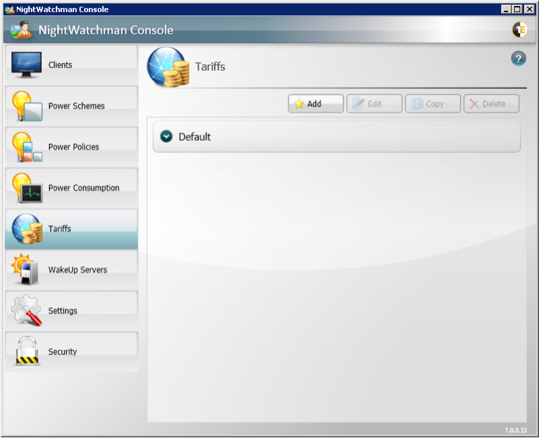Click the Security padlock icon

[26, 352]
